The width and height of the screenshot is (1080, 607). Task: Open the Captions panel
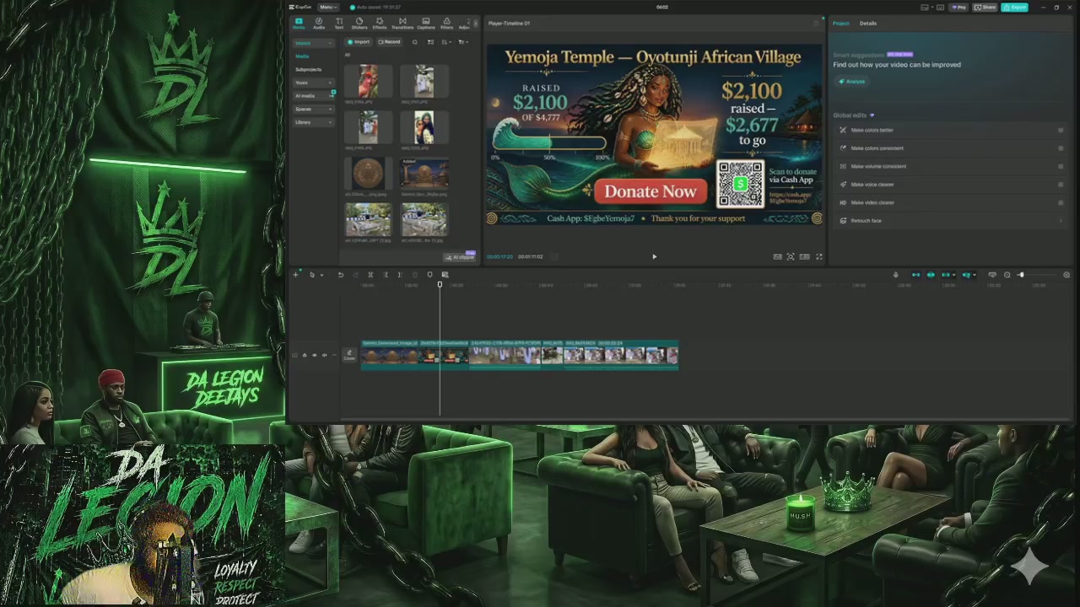coord(425,23)
